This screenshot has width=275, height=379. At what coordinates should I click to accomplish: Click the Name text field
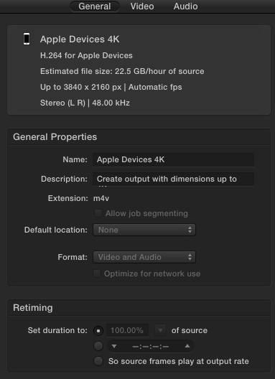coord(173,159)
